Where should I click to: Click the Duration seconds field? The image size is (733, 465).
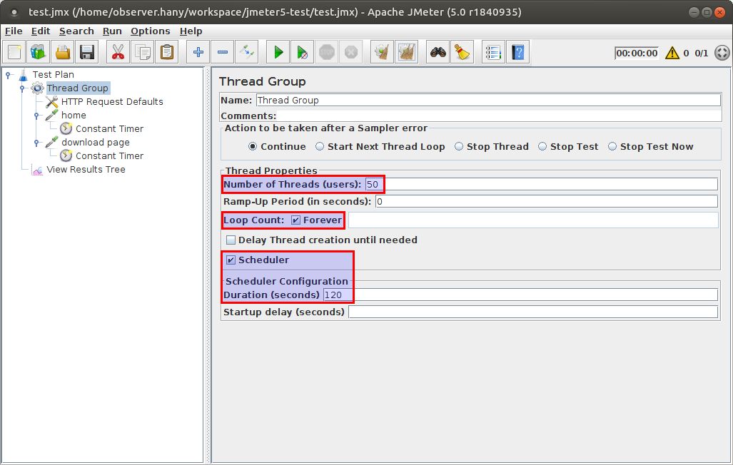point(520,295)
